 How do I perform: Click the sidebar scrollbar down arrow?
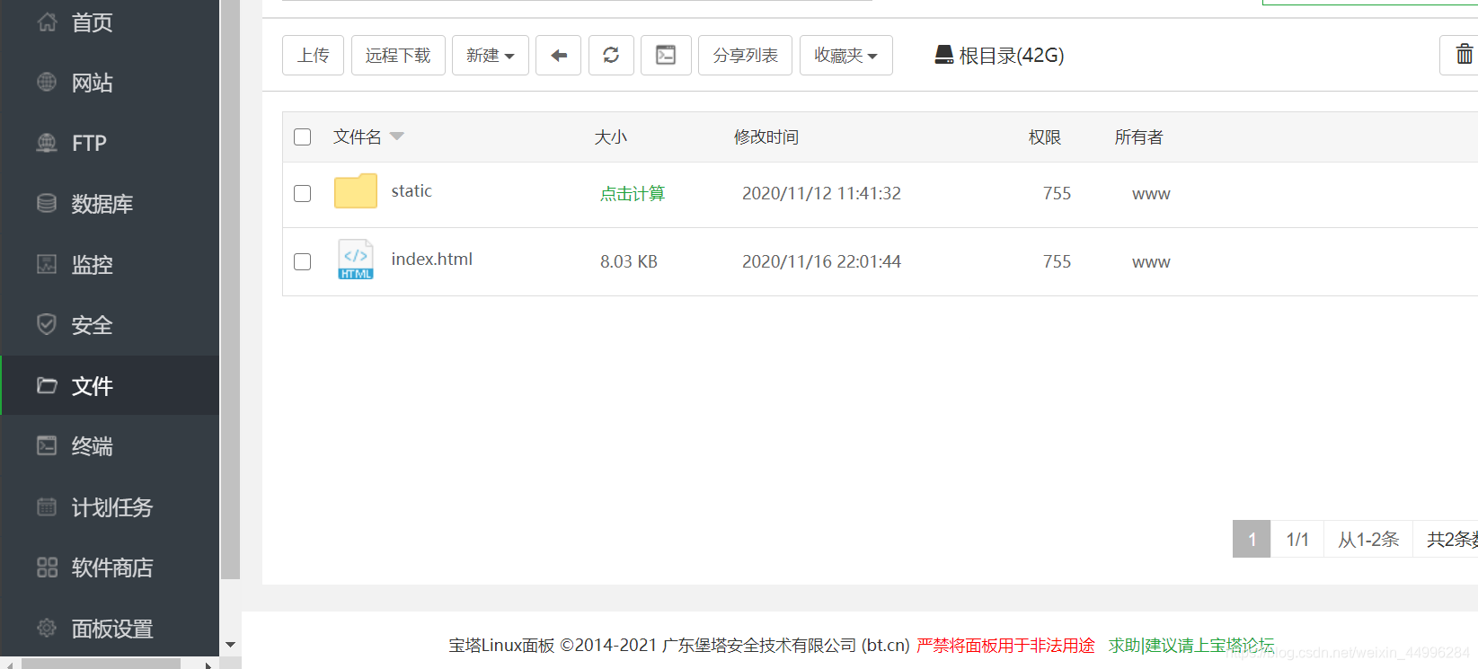231,645
